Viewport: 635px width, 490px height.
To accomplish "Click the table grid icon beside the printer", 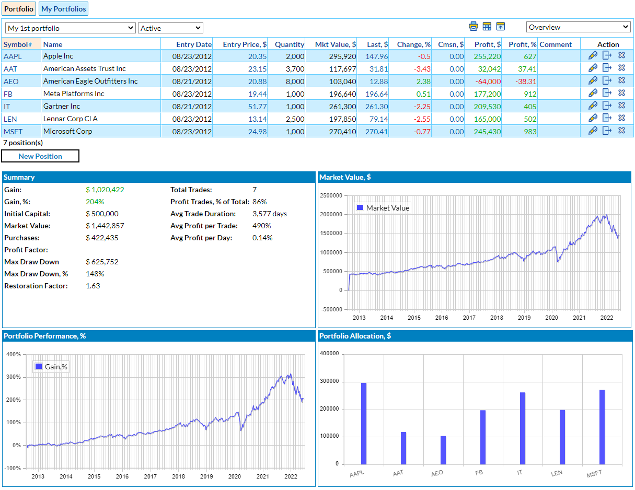I will tap(487, 26).
